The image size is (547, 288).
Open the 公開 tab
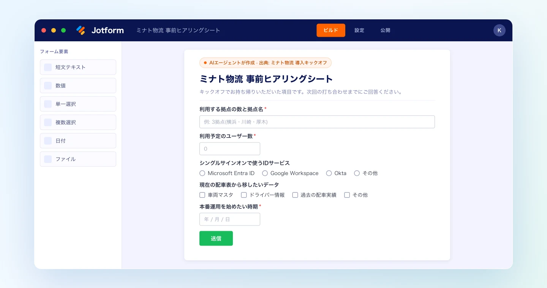[x=385, y=30]
